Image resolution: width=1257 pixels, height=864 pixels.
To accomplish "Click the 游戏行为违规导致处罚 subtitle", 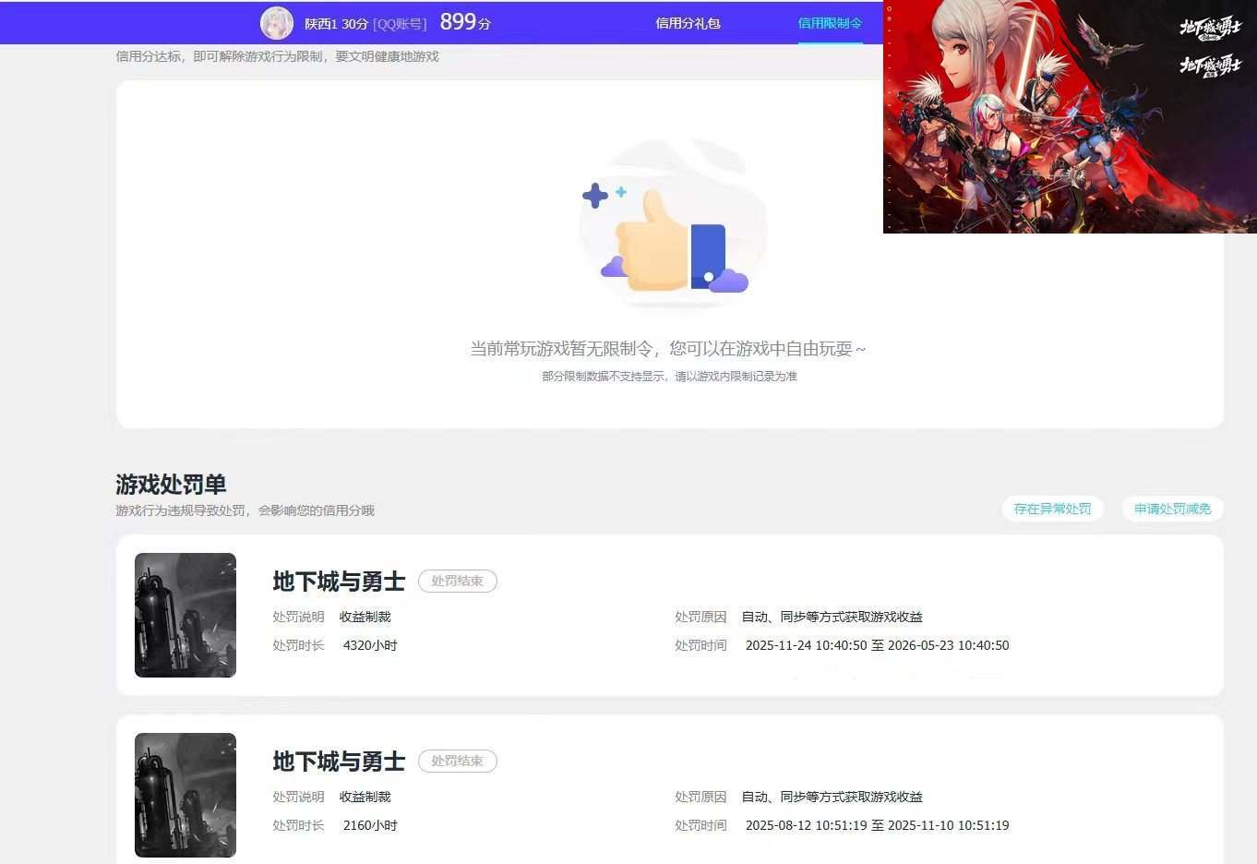I will click(245, 510).
